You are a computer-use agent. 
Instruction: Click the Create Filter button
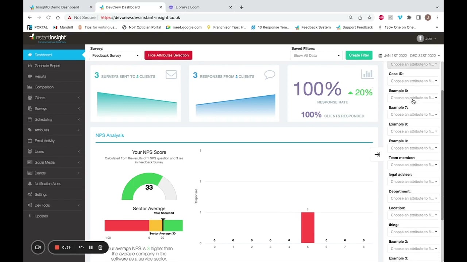(359, 55)
